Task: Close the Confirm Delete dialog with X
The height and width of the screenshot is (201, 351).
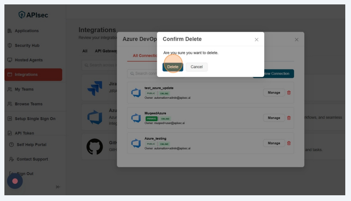Action: 256,40
